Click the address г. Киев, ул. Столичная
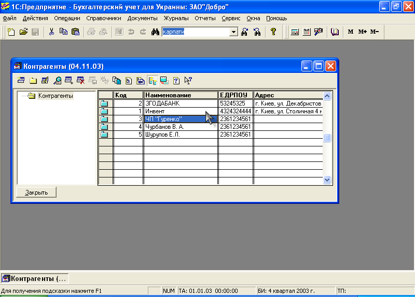This screenshot has width=415, height=297. tap(288, 111)
